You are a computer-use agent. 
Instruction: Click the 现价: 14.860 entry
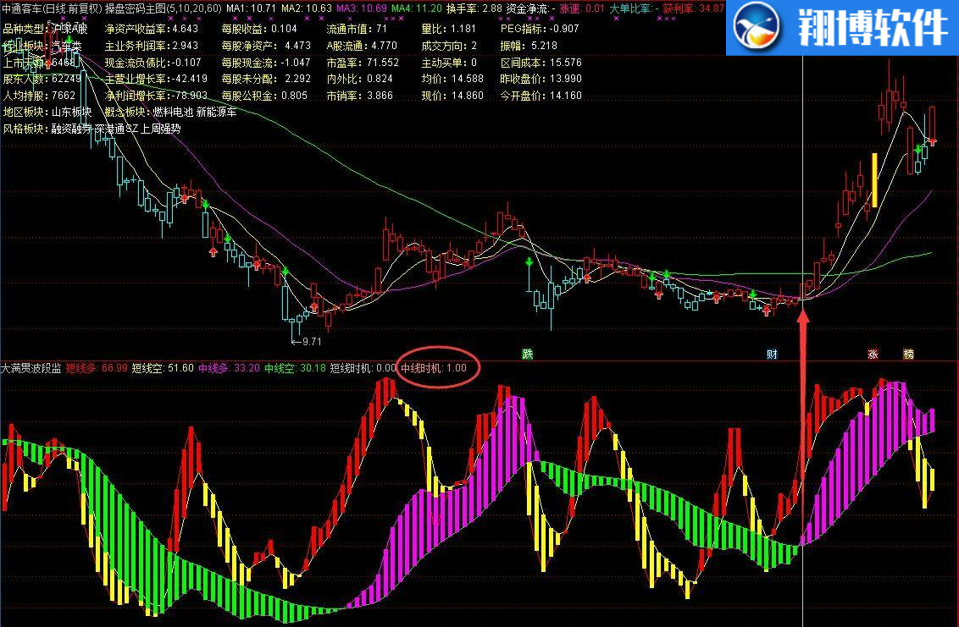pyautogui.click(x=452, y=96)
